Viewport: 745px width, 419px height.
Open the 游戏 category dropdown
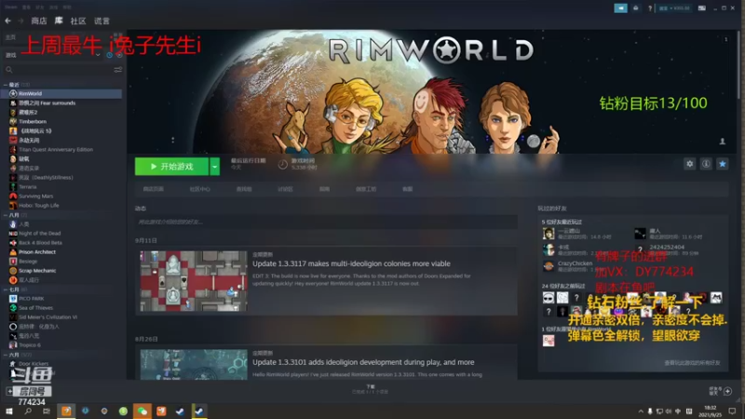click(52, 55)
